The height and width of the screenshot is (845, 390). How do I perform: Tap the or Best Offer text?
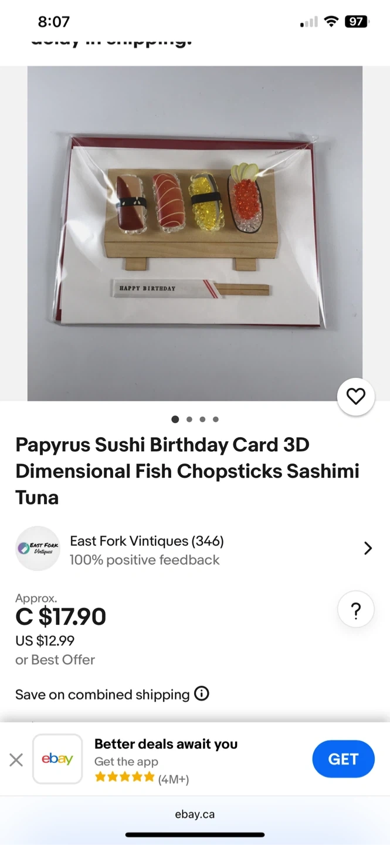(x=55, y=660)
